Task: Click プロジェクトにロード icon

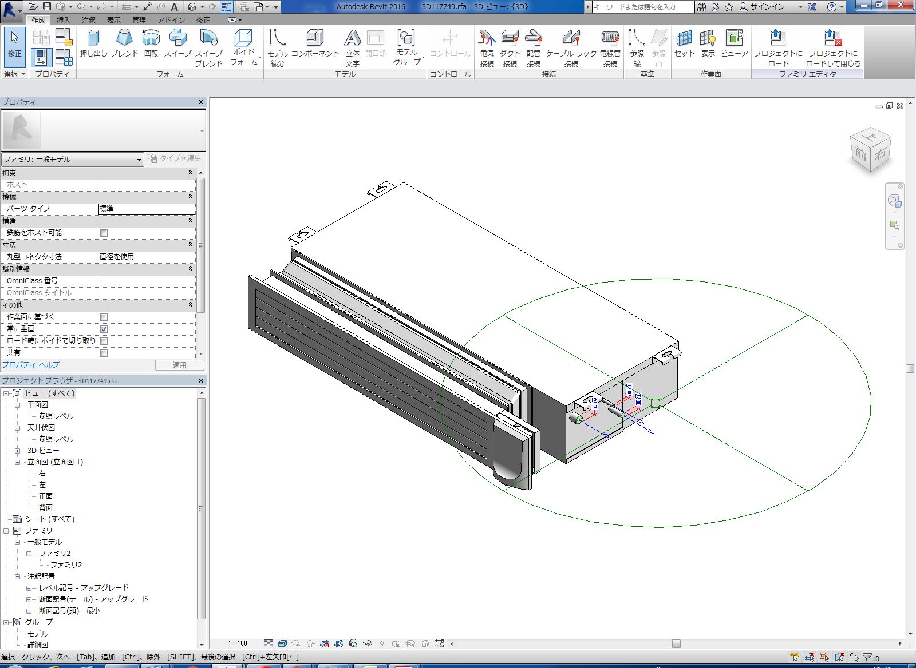Action: pyautogui.click(x=777, y=47)
